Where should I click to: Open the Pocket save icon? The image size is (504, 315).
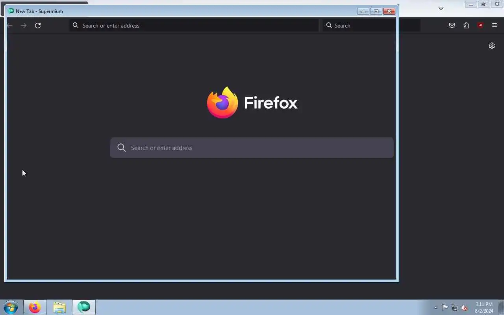(452, 26)
